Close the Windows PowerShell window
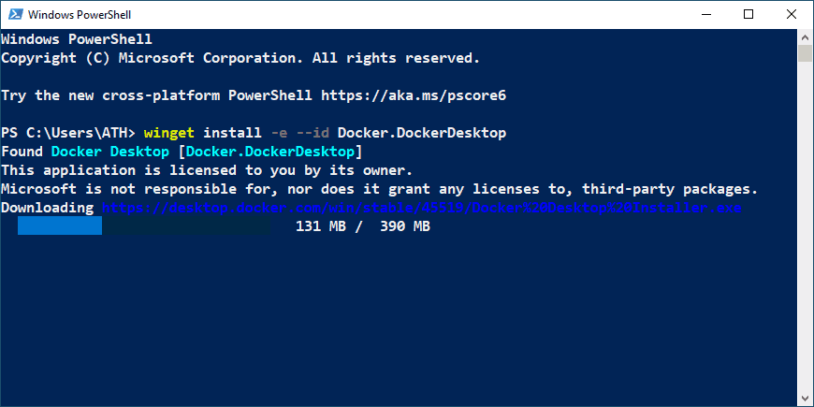814x407 pixels. click(792, 15)
